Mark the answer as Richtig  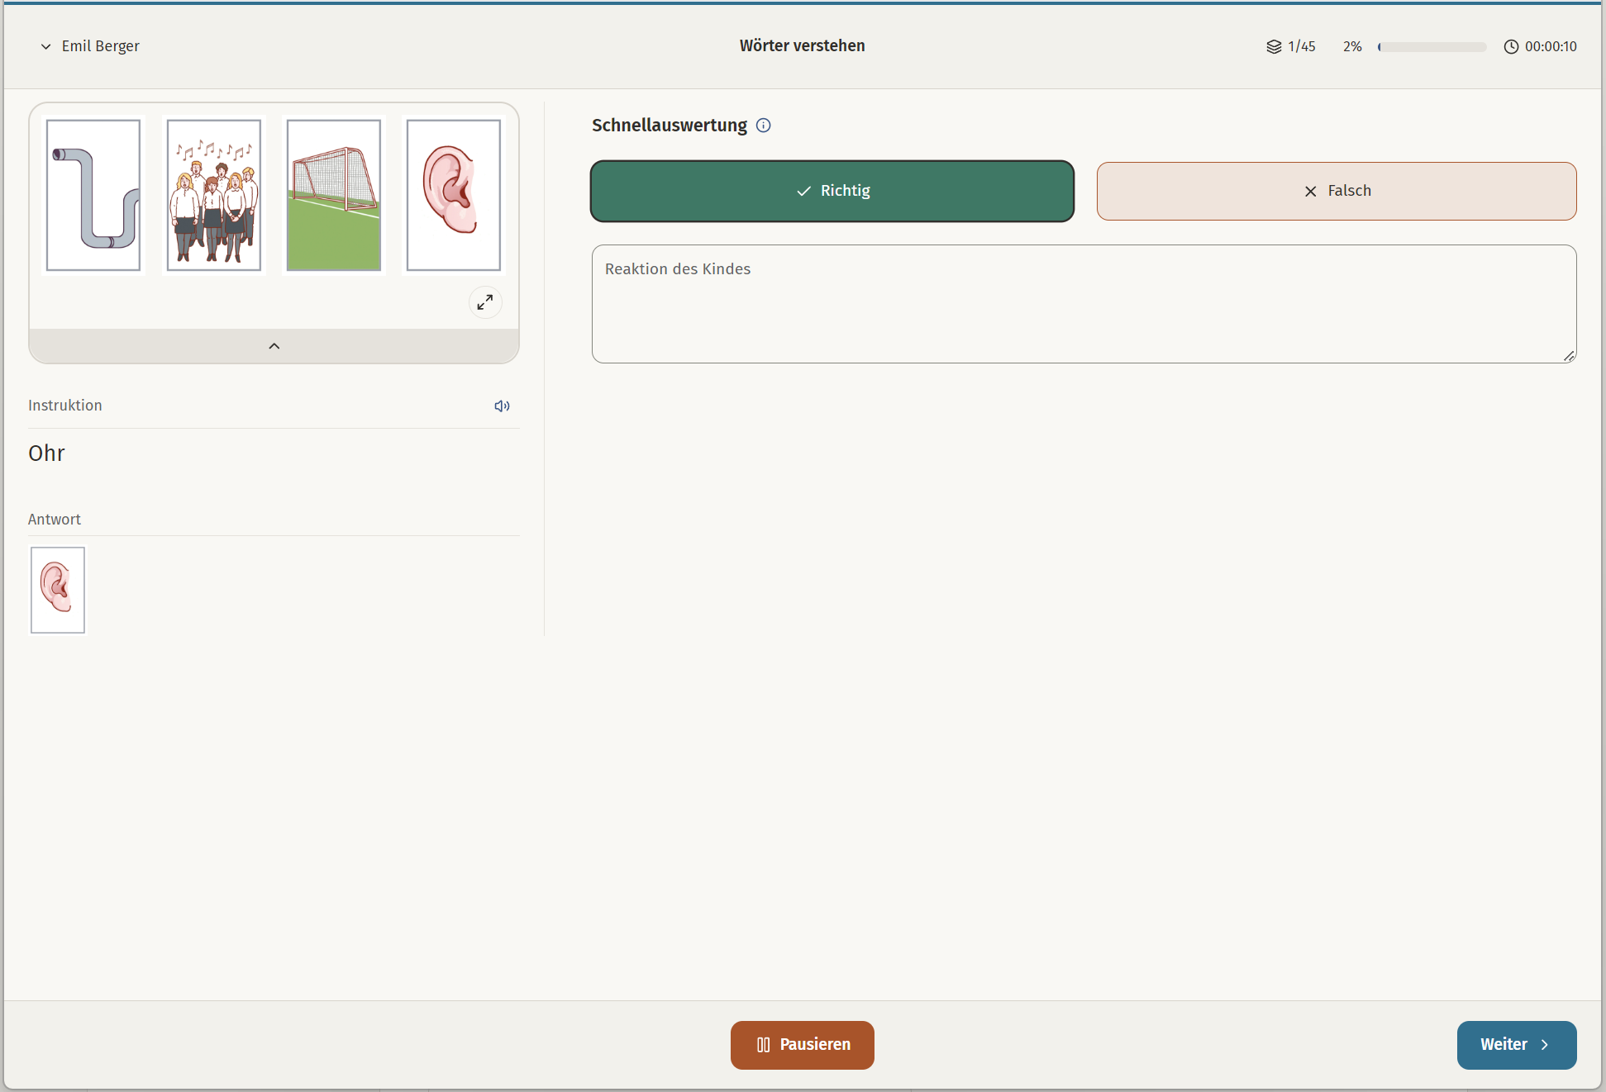[x=832, y=191]
